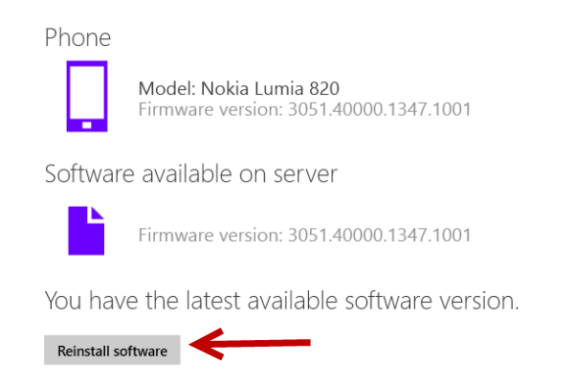Viewport: 574px width, 386px height.
Task: Click the folded corner of the file icon
Action: pos(98,214)
